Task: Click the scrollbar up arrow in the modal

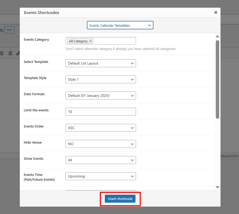Action: point(217,36)
